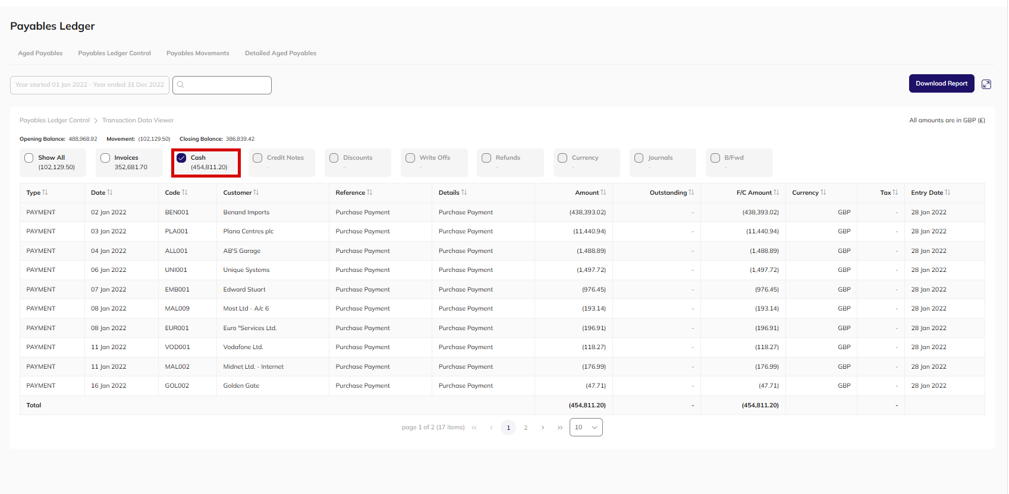Screen dimensions: 1009x494
Task: Jump to last page arrow
Action: pos(560,427)
